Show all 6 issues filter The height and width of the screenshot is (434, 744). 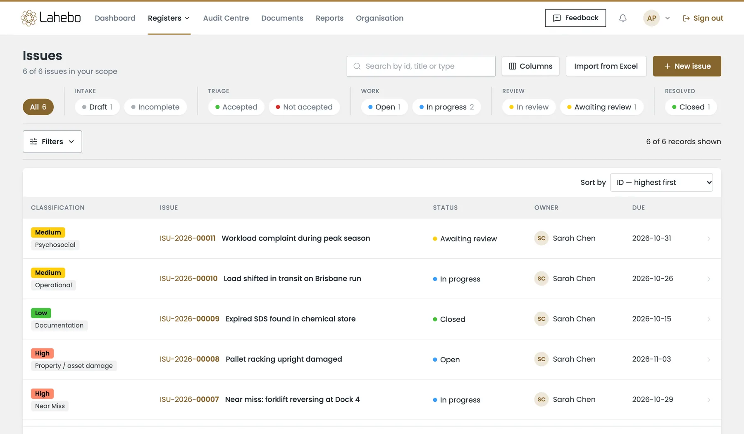[x=38, y=107]
